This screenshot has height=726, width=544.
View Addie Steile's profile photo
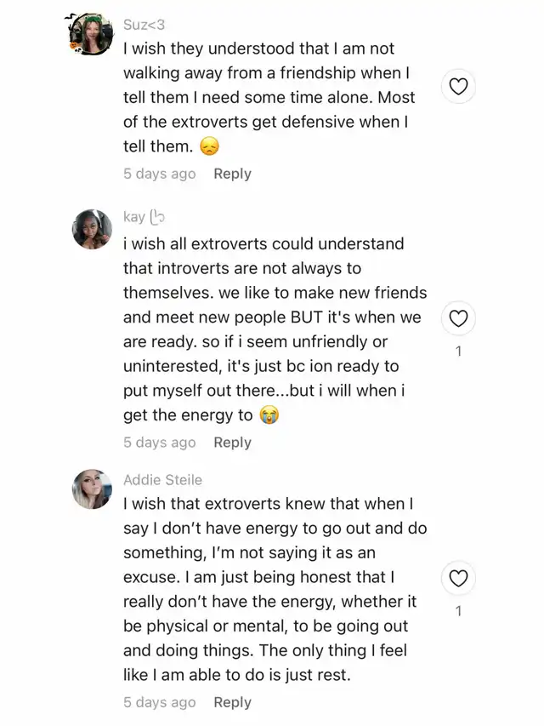92,489
